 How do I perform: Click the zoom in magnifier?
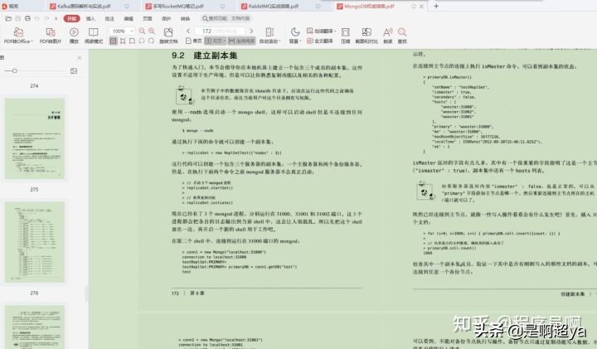(x=152, y=32)
